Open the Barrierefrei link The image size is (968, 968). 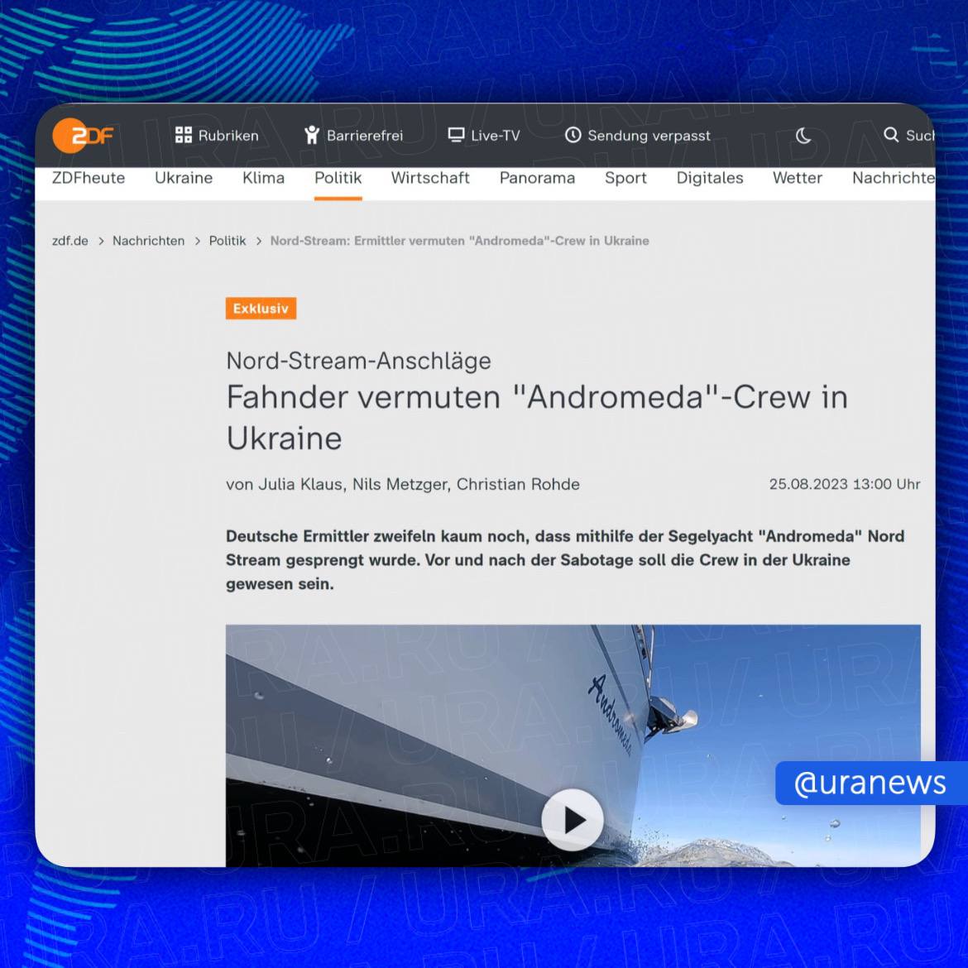click(x=365, y=136)
